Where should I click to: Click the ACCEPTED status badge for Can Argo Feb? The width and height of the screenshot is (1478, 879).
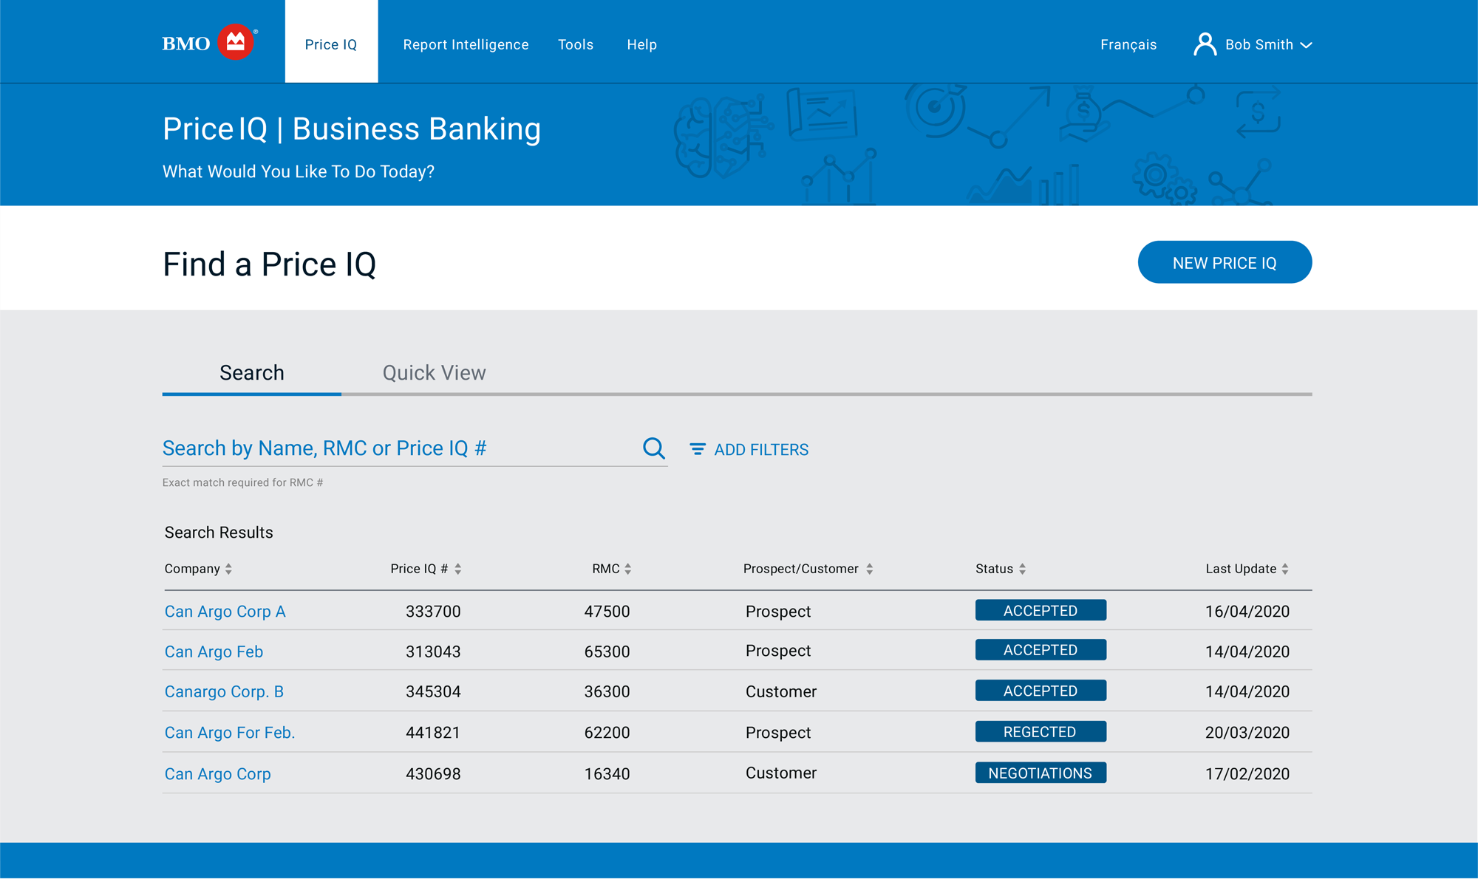point(1041,650)
